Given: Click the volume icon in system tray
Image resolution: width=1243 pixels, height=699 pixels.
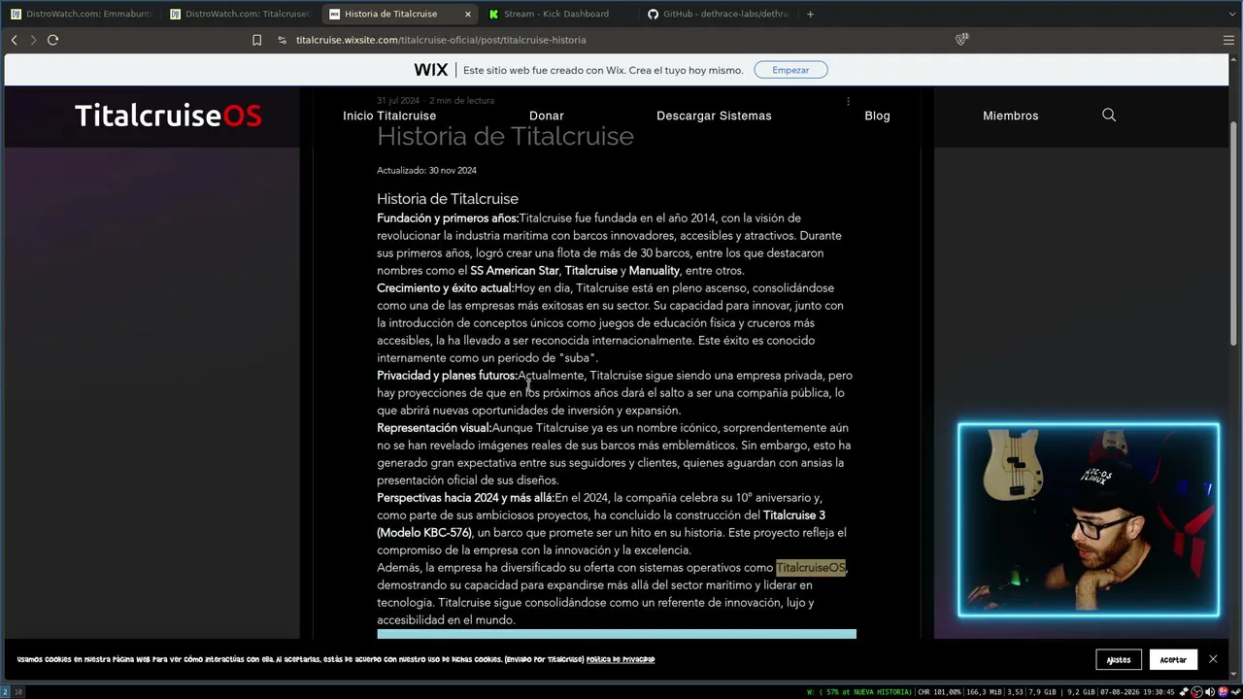Looking at the screenshot, I should tap(1210, 692).
